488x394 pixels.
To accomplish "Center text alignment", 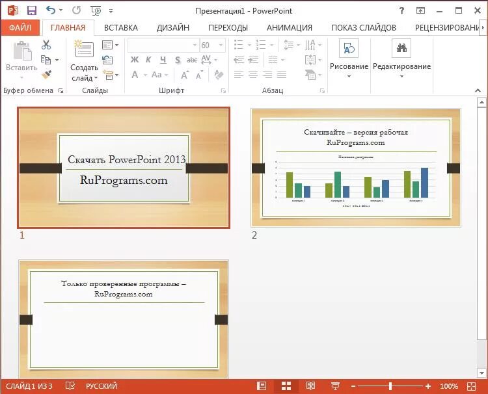I will [x=253, y=75].
